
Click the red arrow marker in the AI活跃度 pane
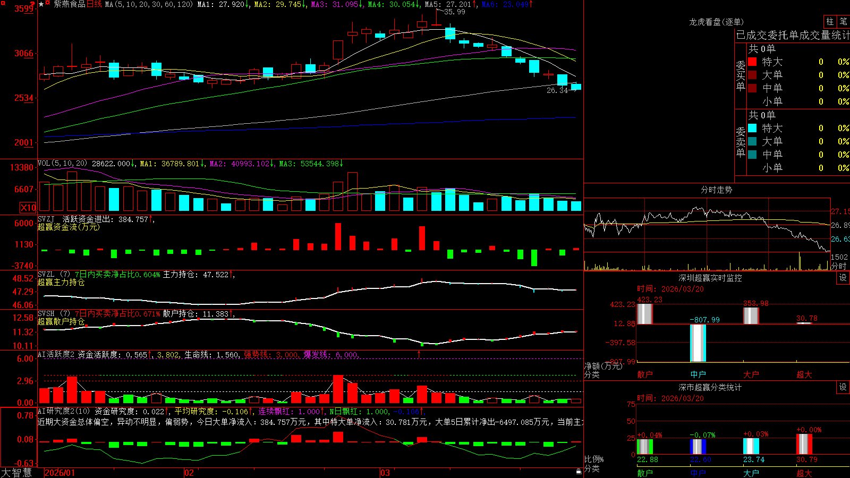419,354
